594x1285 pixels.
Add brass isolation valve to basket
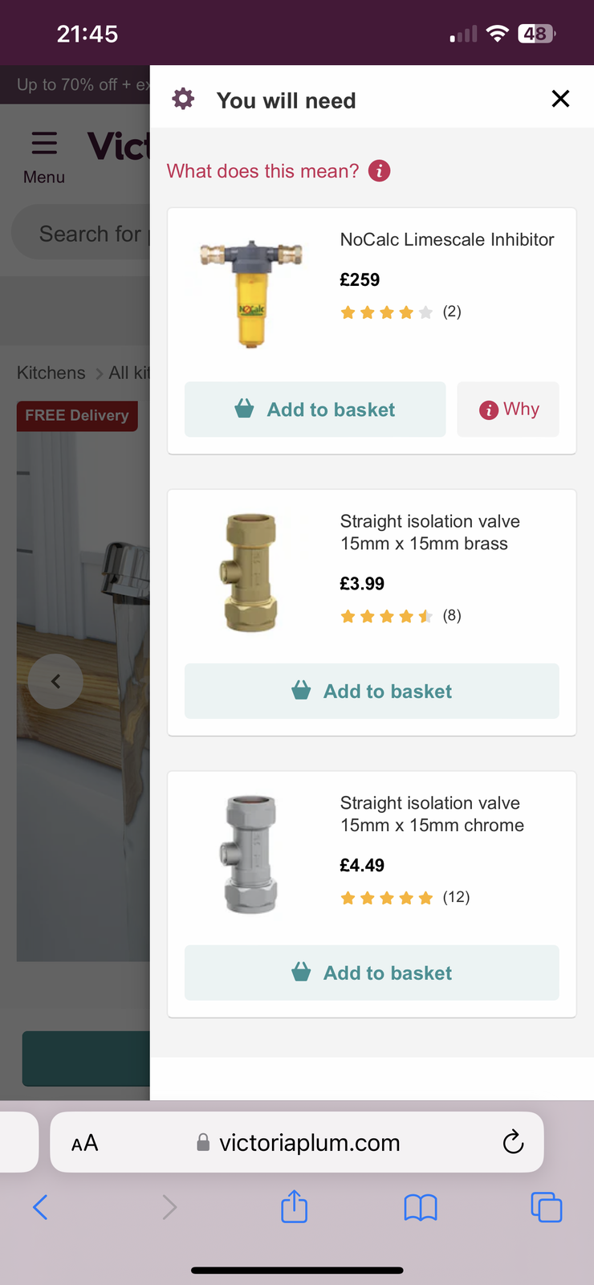point(372,691)
